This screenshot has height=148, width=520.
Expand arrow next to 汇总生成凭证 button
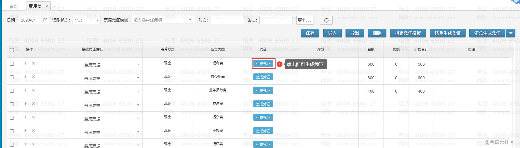click(510, 33)
